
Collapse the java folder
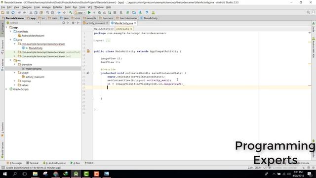click(11, 40)
